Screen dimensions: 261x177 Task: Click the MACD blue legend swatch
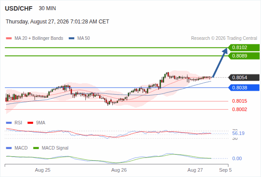[9, 148]
